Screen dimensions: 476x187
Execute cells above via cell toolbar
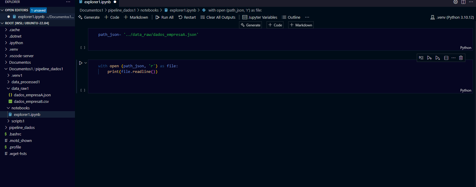[x=429, y=58]
